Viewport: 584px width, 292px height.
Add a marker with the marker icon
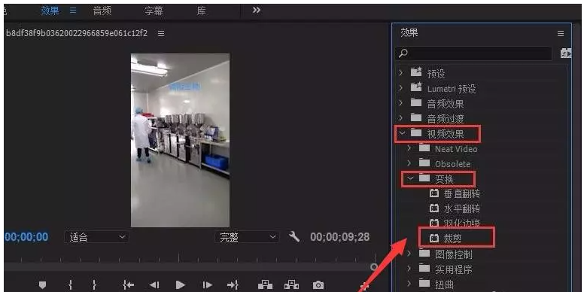(42, 285)
